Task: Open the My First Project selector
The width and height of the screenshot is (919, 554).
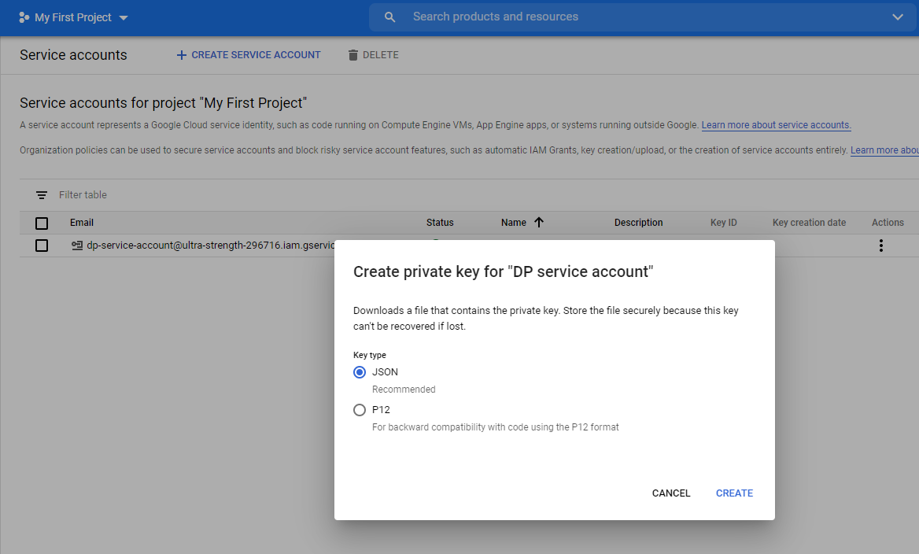Action: [74, 17]
